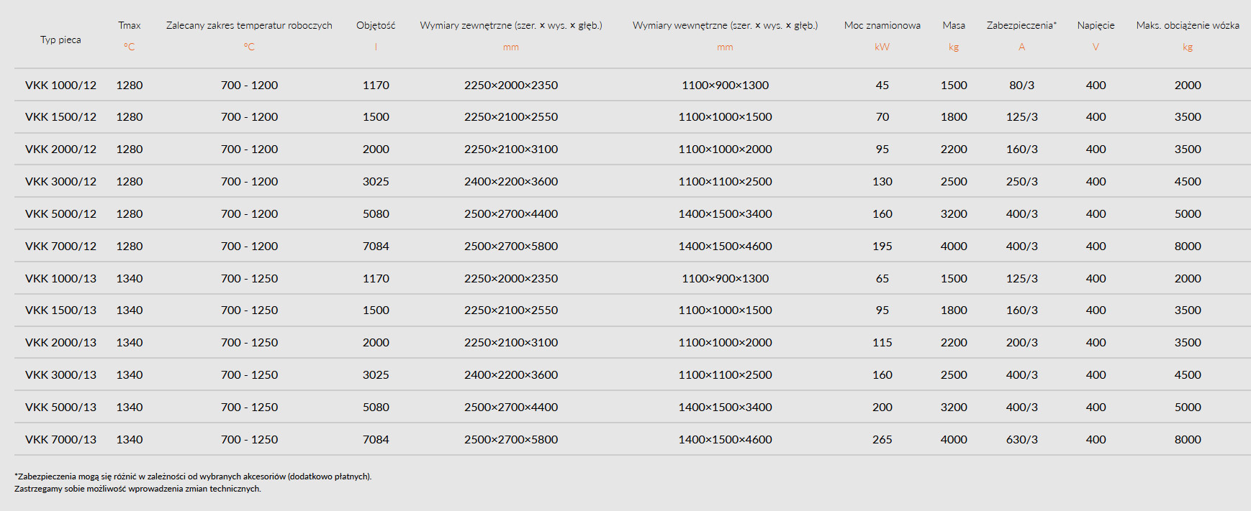1251x511 pixels.
Task: Select the VKK 5000/13 row label
Action: tap(60, 407)
